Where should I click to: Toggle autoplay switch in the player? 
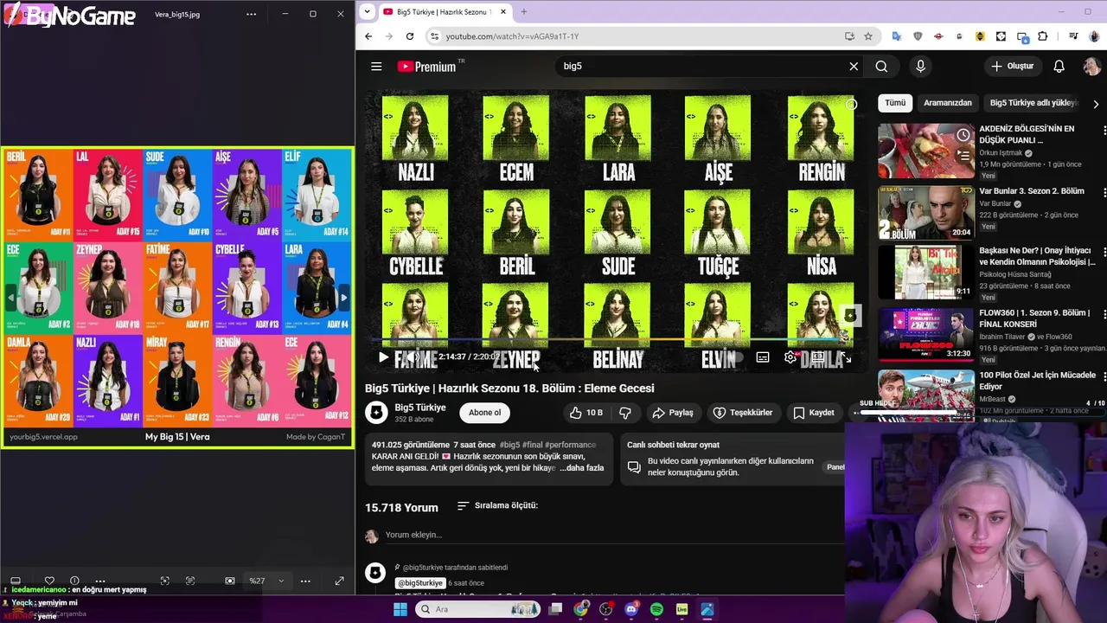pyautogui.click(x=732, y=356)
